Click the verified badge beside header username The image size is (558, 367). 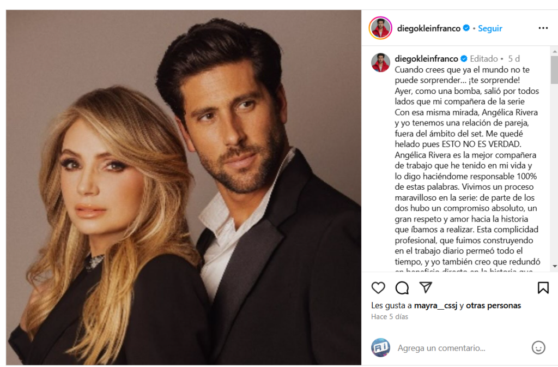point(466,28)
